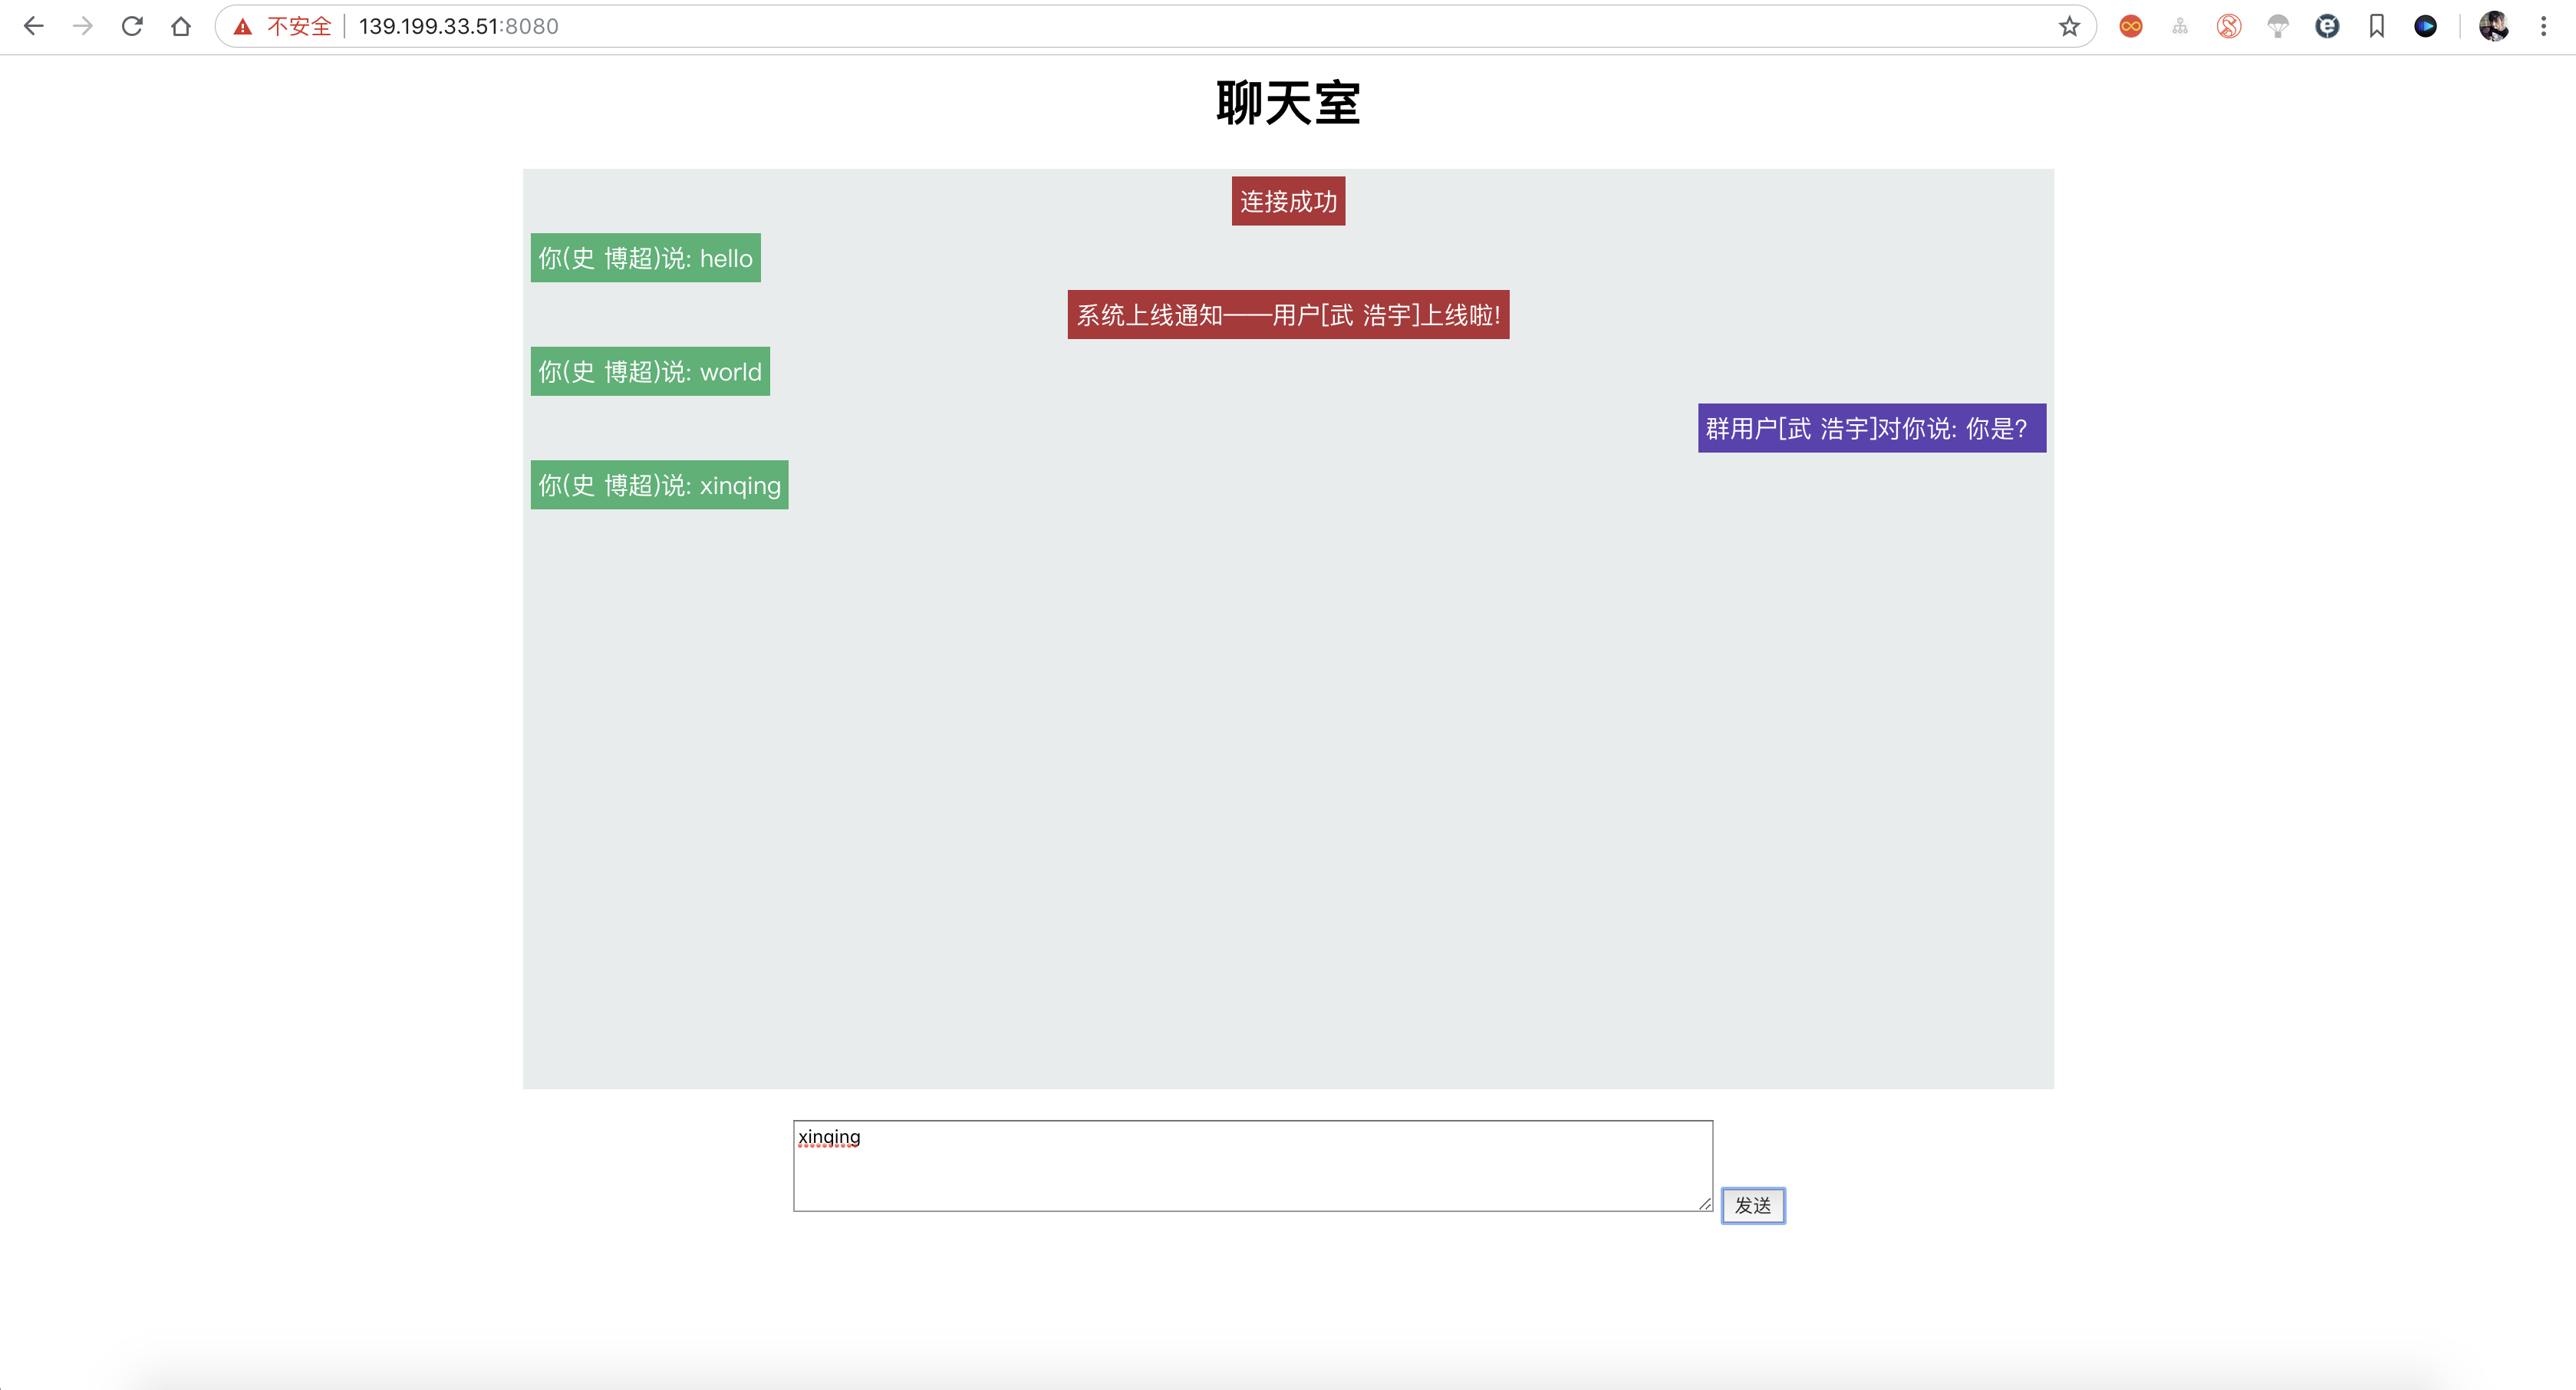Click the address bar URL 139.199.33.51:8080
The height and width of the screenshot is (1390, 2576).
458,26
